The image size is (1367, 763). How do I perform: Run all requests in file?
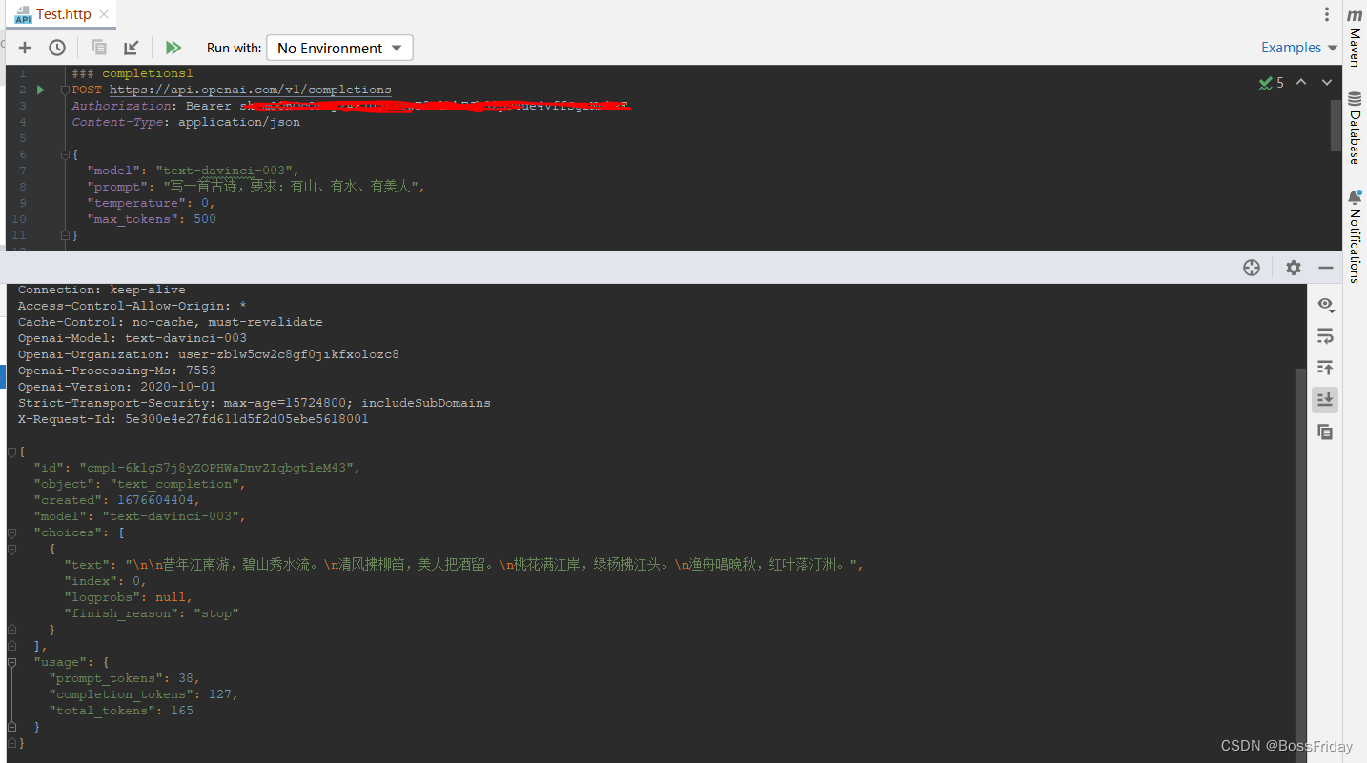click(173, 48)
